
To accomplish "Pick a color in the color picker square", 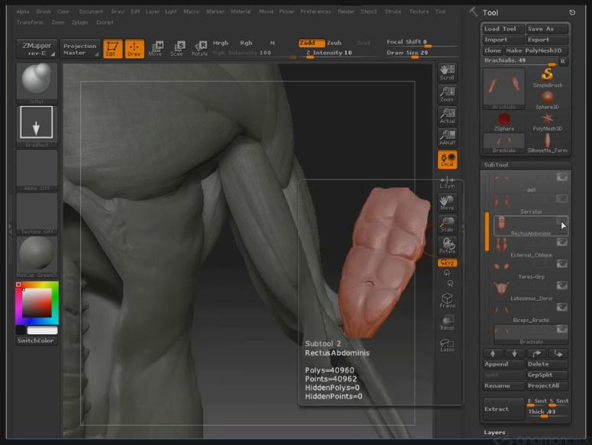I will [x=37, y=303].
